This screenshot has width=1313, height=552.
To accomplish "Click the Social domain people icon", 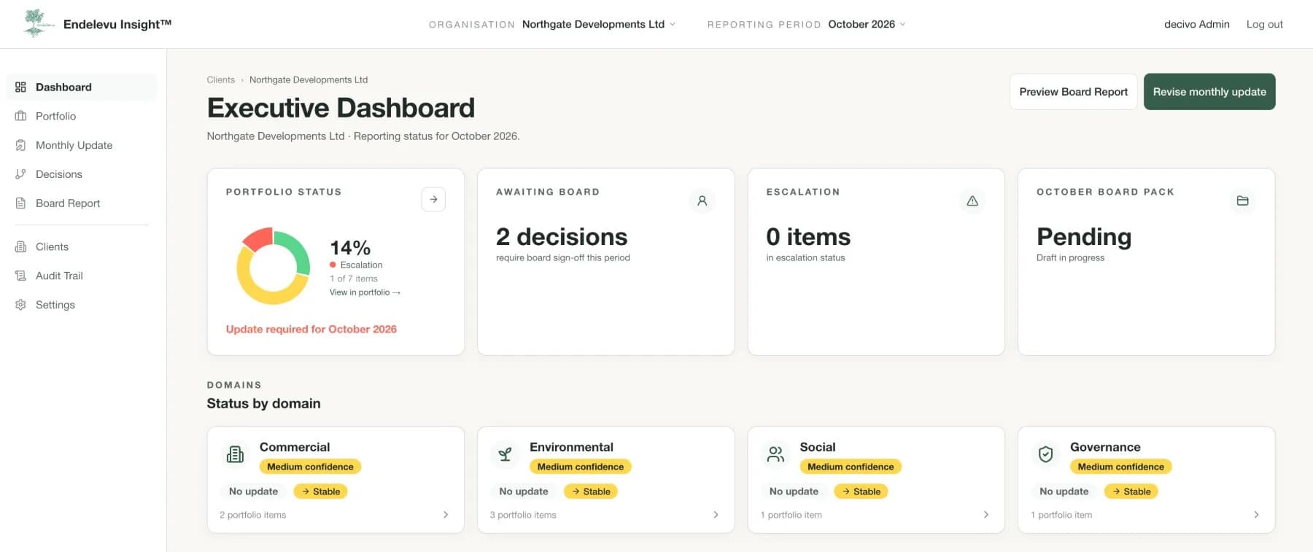I will (775, 454).
